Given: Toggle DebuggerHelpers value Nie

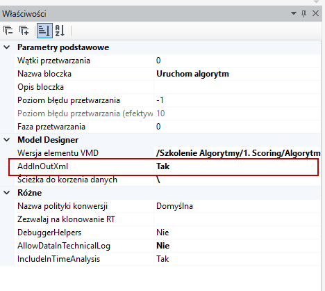Looking at the screenshot, I should 237,233.
